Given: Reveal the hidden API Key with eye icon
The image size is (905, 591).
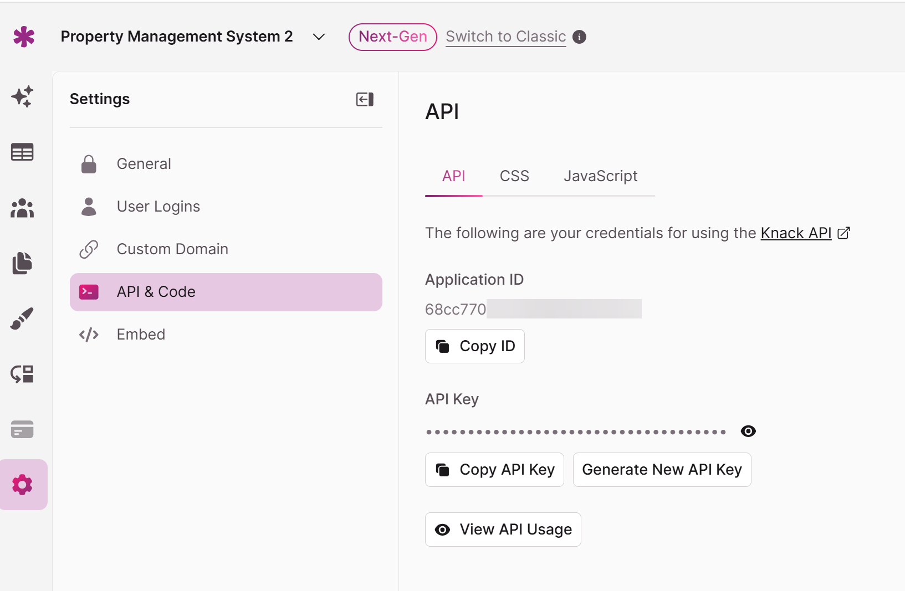Looking at the screenshot, I should [x=748, y=431].
